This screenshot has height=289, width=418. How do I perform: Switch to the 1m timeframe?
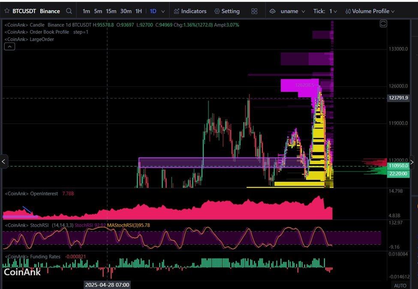pyautogui.click(x=86, y=11)
